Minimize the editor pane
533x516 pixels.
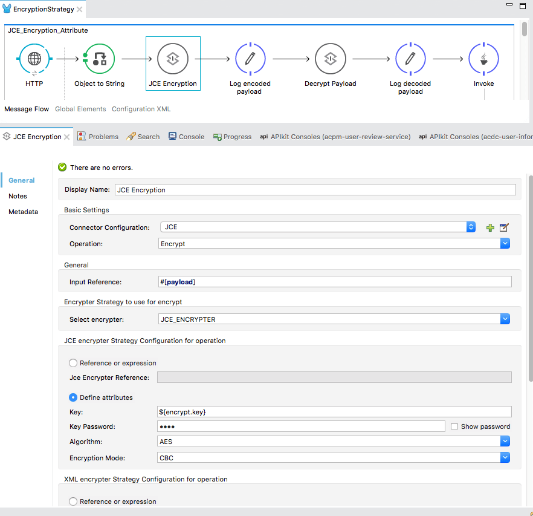coord(509,4)
